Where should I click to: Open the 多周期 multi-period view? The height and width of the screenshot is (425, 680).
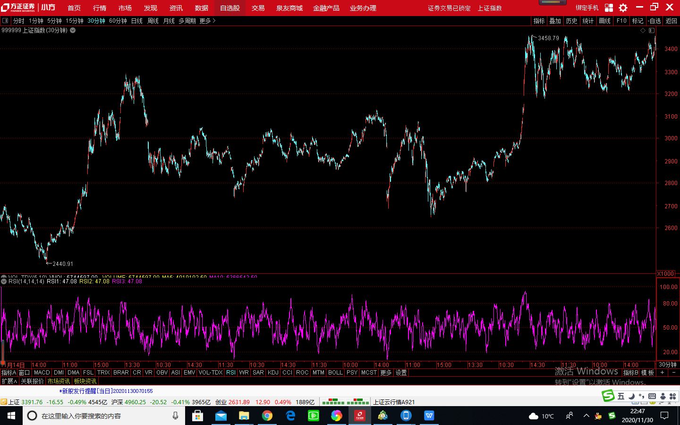[187, 21]
